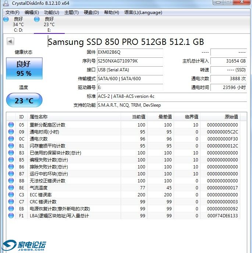Screen dimensions: 252x253
Task: Click the power on count value 3888 次
Action: [229, 79]
